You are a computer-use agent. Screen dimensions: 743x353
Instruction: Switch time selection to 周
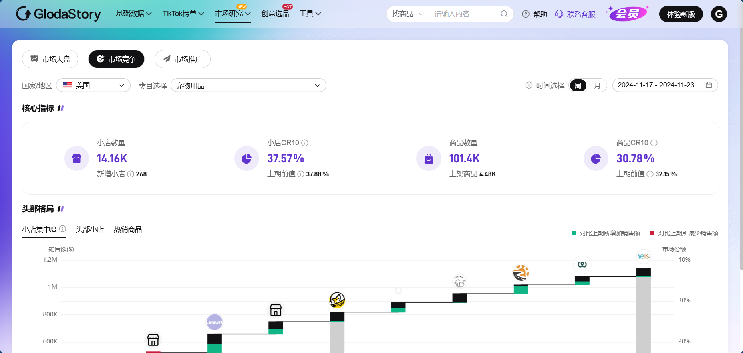coord(578,85)
